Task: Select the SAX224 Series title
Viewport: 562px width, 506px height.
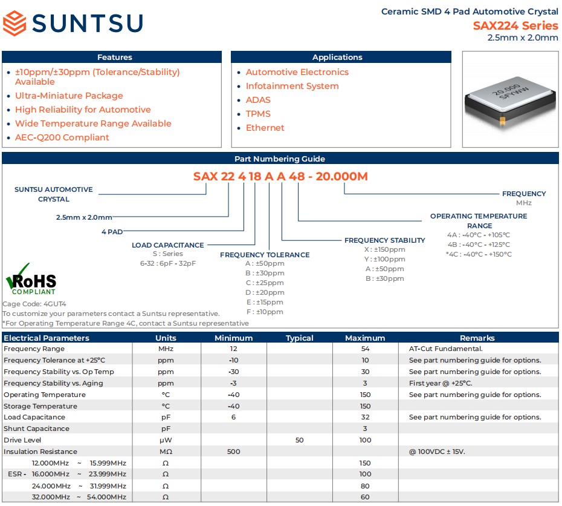Action: (x=515, y=25)
